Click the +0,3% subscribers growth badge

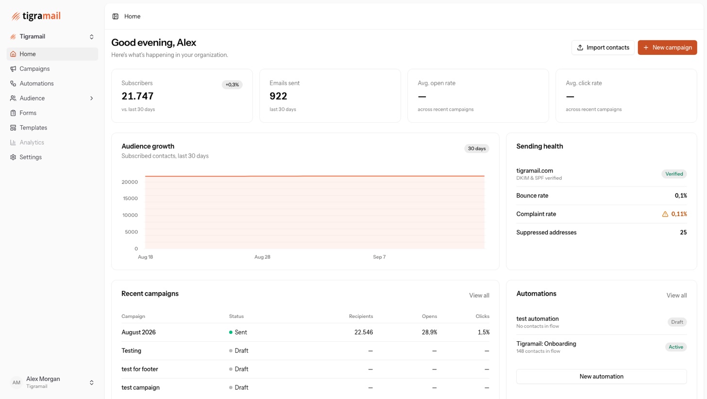[232, 85]
